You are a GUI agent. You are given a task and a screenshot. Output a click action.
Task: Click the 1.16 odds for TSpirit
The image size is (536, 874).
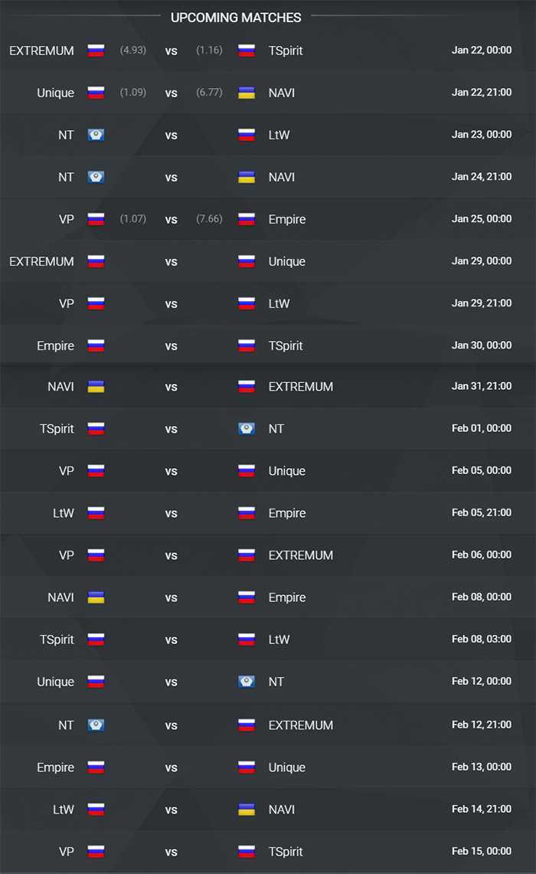(x=210, y=50)
